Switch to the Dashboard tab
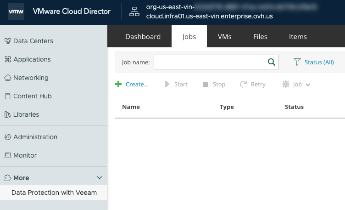 [143, 37]
